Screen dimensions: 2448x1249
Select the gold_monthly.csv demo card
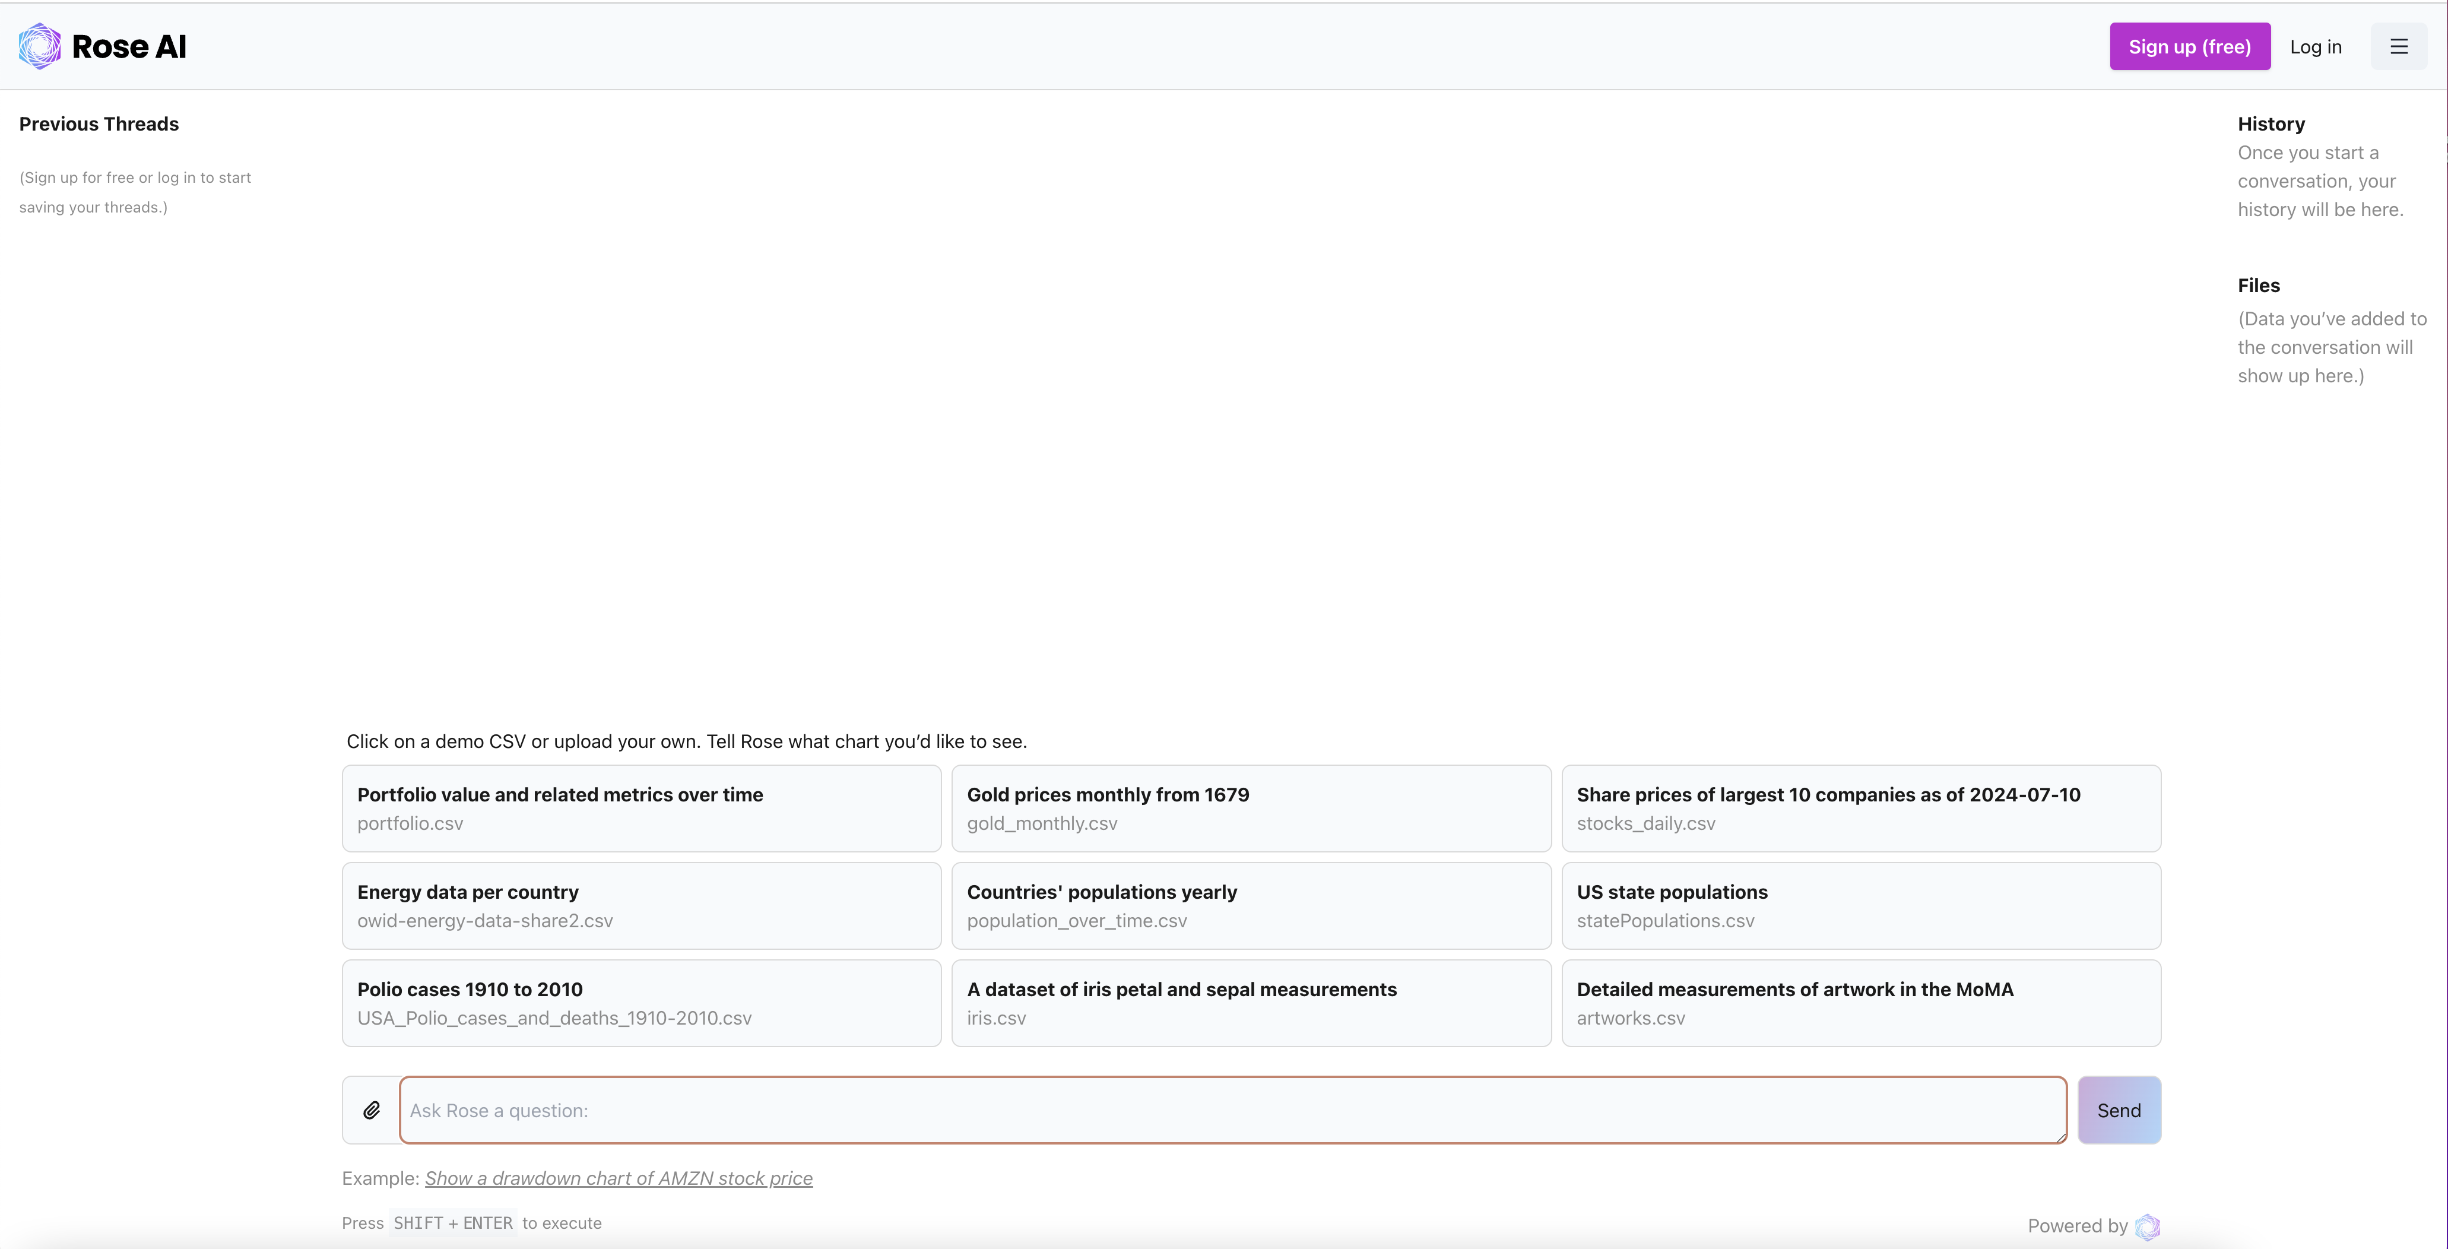pos(1251,809)
